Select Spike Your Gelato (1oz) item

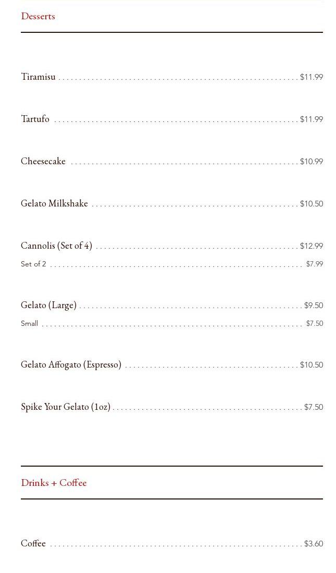point(66,407)
